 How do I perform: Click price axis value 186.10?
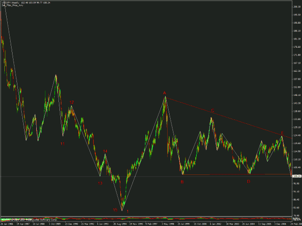tap(297, 31)
